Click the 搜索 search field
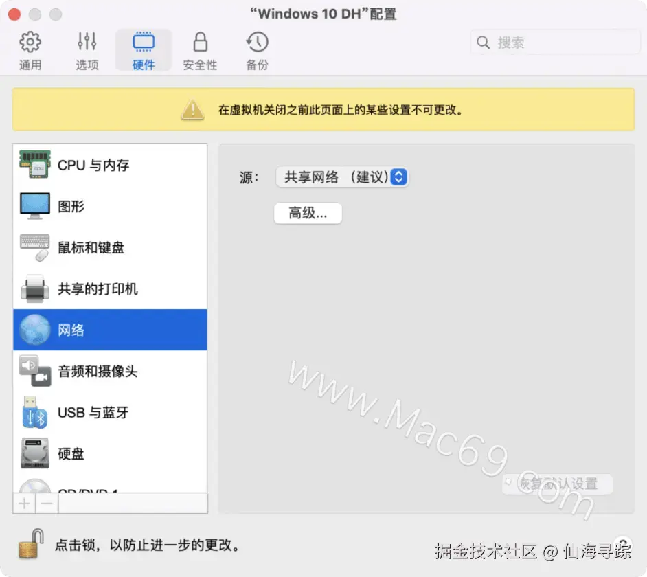Image resolution: width=647 pixels, height=577 pixels. point(555,42)
